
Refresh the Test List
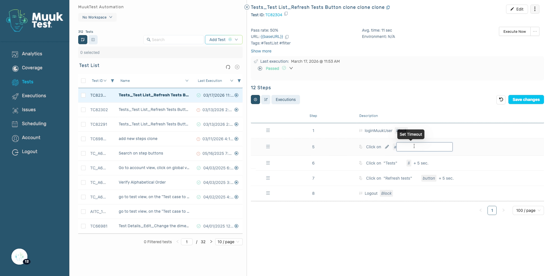[228, 67]
